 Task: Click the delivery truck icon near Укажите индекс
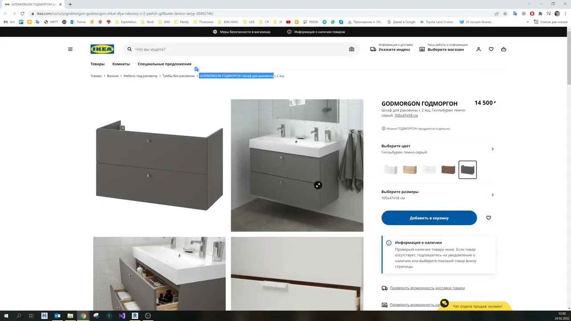(373, 49)
